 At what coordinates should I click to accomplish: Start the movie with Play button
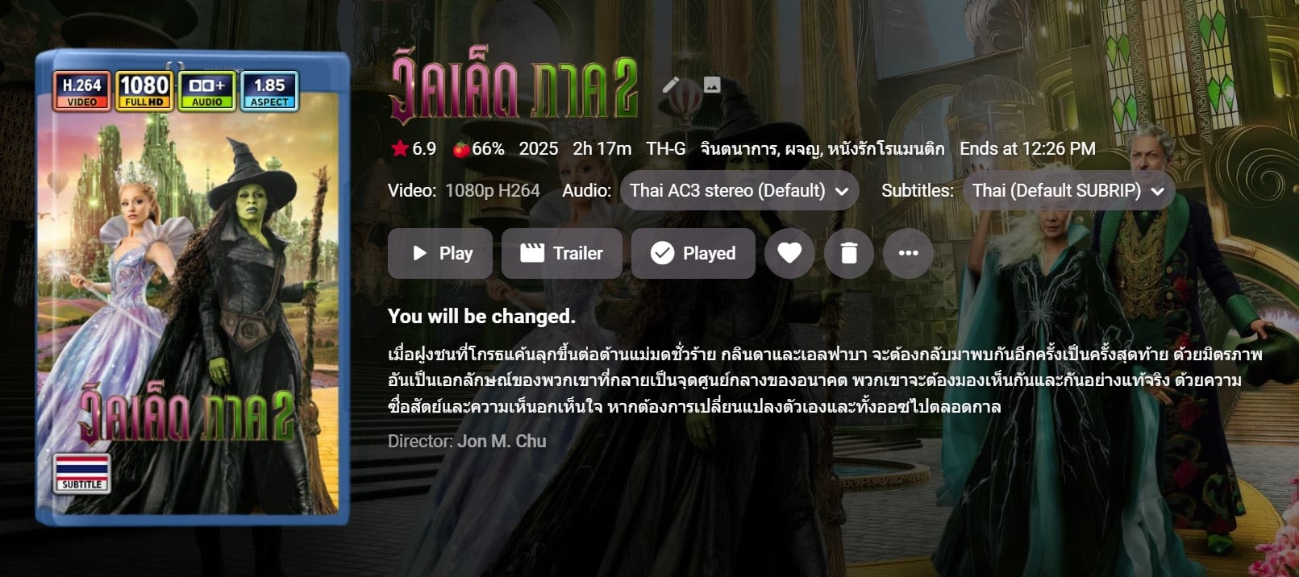tap(440, 253)
